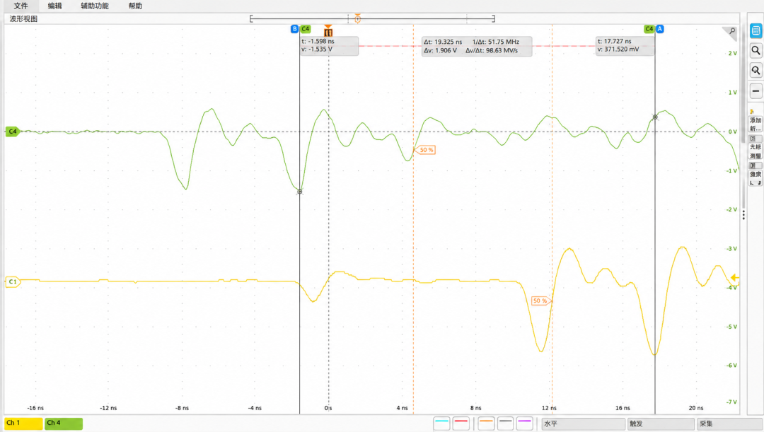
Task: Click the three-dot handle on the waveform's right edge
Action: click(743, 215)
